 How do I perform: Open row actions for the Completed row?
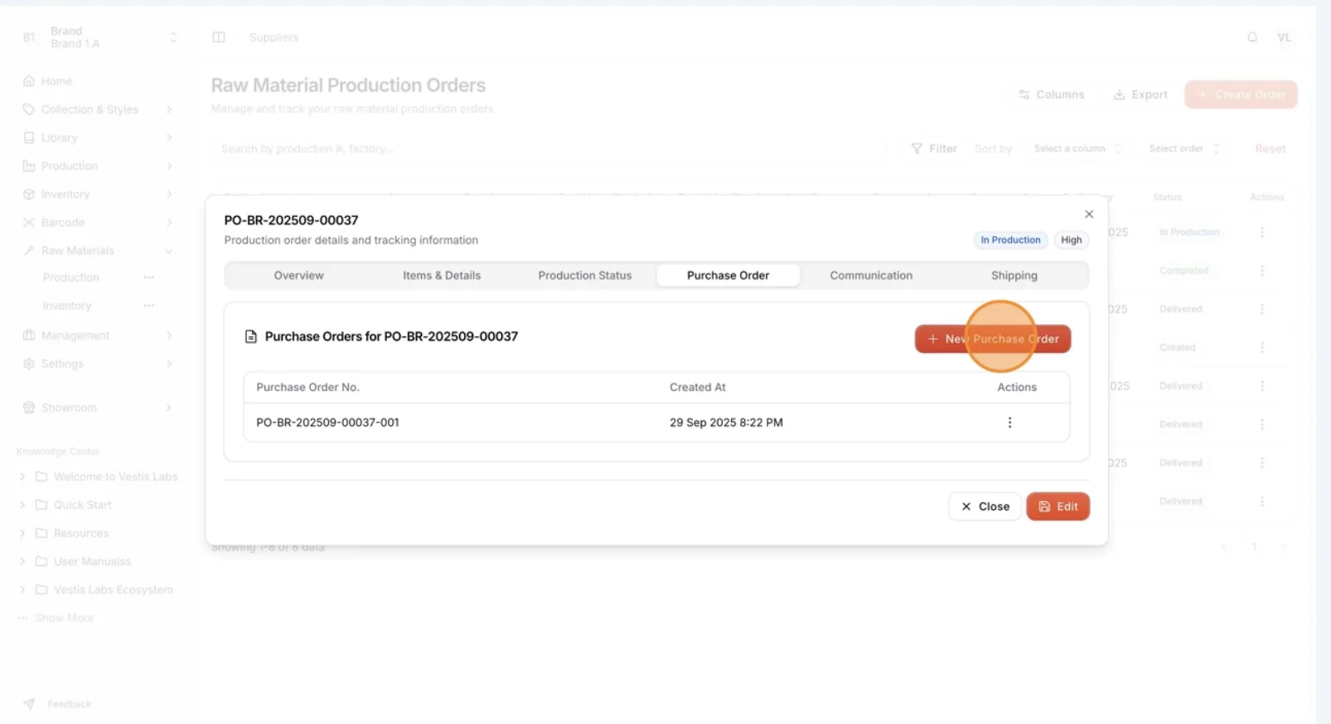[x=1262, y=271]
